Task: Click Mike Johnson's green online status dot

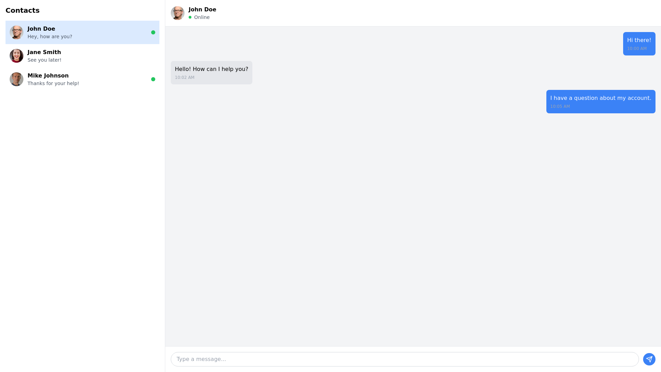Action: coord(153,79)
